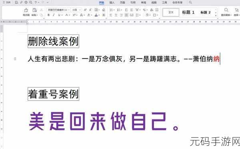Decrease font size with A- icon

pyautogui.click(x=90, y=10)
